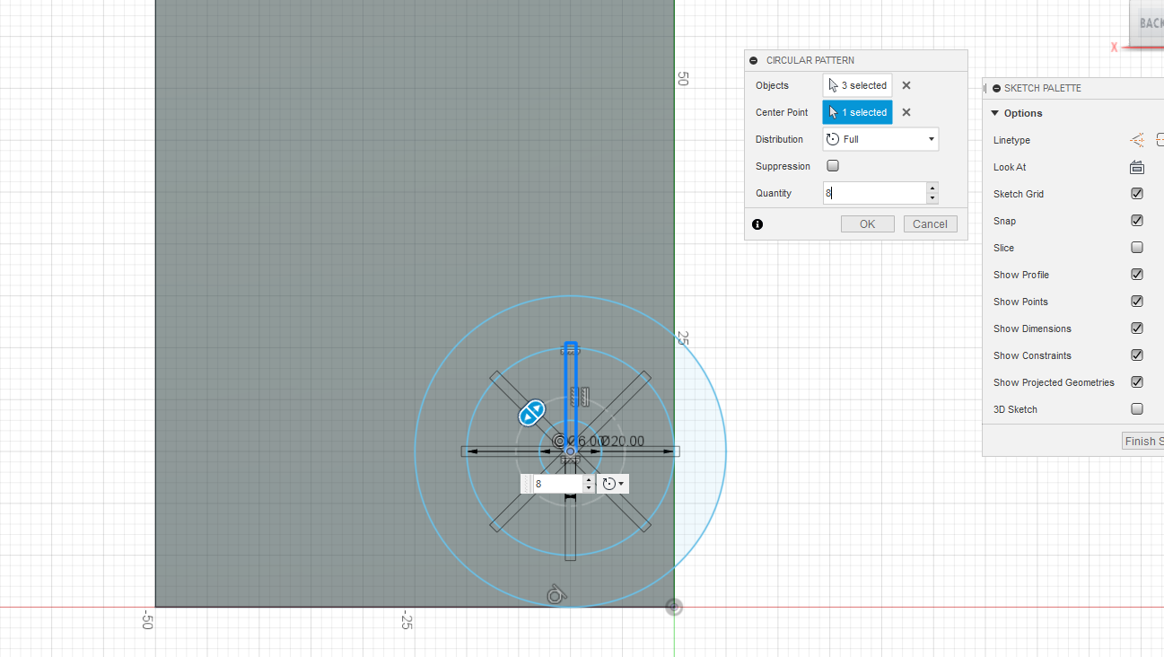Clear the Objects selection
1164x657 pixels.
(x=906, y=85)
